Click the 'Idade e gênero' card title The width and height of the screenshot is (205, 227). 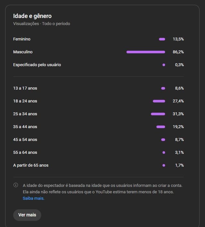pyautogui.click(x=32, y=16)
